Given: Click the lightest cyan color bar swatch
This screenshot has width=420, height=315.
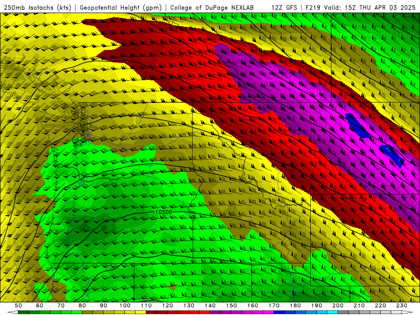Looking at the screenshot, I should [332, 312].
